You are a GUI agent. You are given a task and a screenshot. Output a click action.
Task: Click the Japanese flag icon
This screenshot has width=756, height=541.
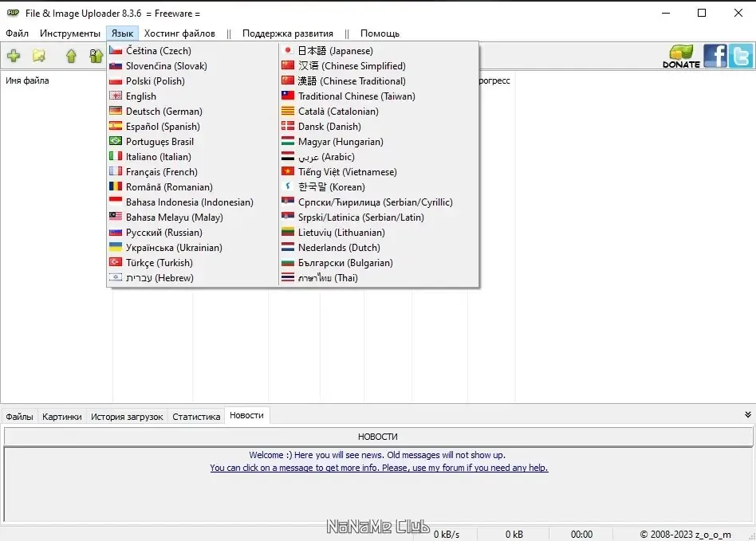coord(288,50)
